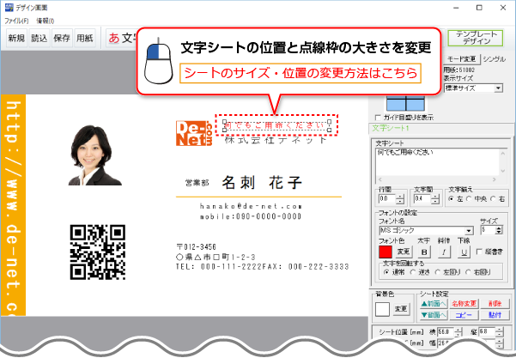Click the ▼背面へ send backward button

pyautogui.click(x=434, y=315)
